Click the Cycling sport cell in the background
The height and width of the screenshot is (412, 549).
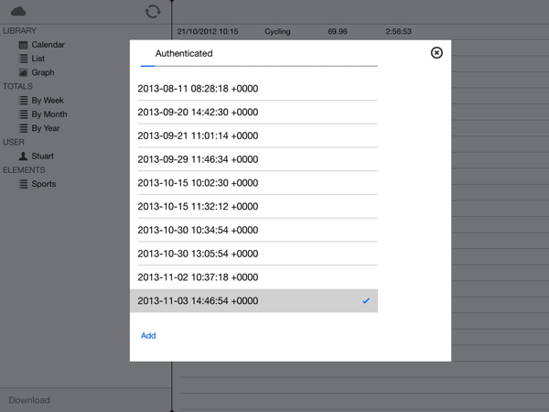point(277,31)
